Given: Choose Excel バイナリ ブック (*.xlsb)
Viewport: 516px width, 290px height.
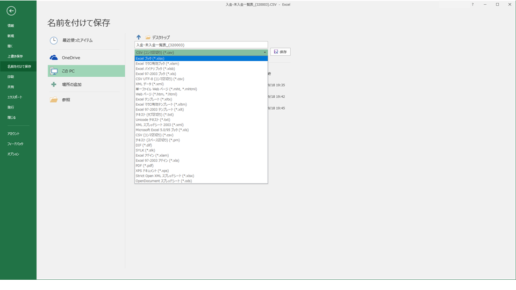Looking at the screenshot, I should click(x=201, y=69).
